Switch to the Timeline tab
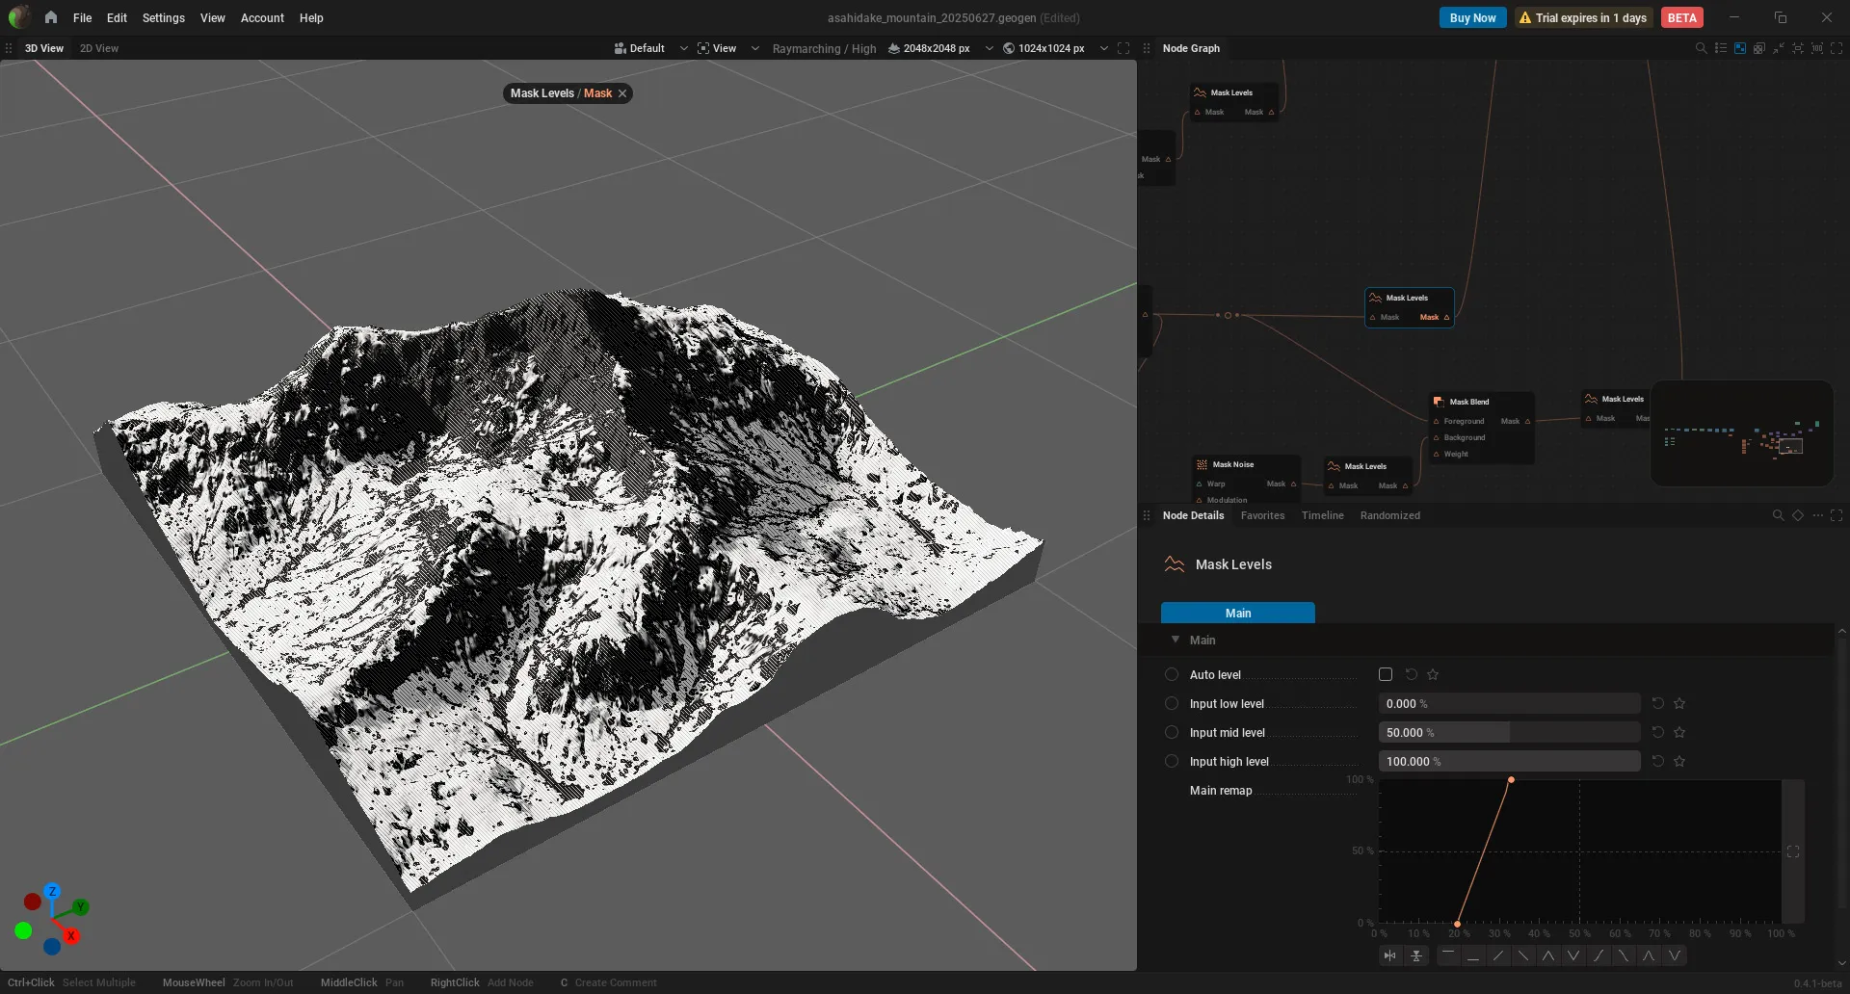 pyautogui.click(x=1322, y=515)
